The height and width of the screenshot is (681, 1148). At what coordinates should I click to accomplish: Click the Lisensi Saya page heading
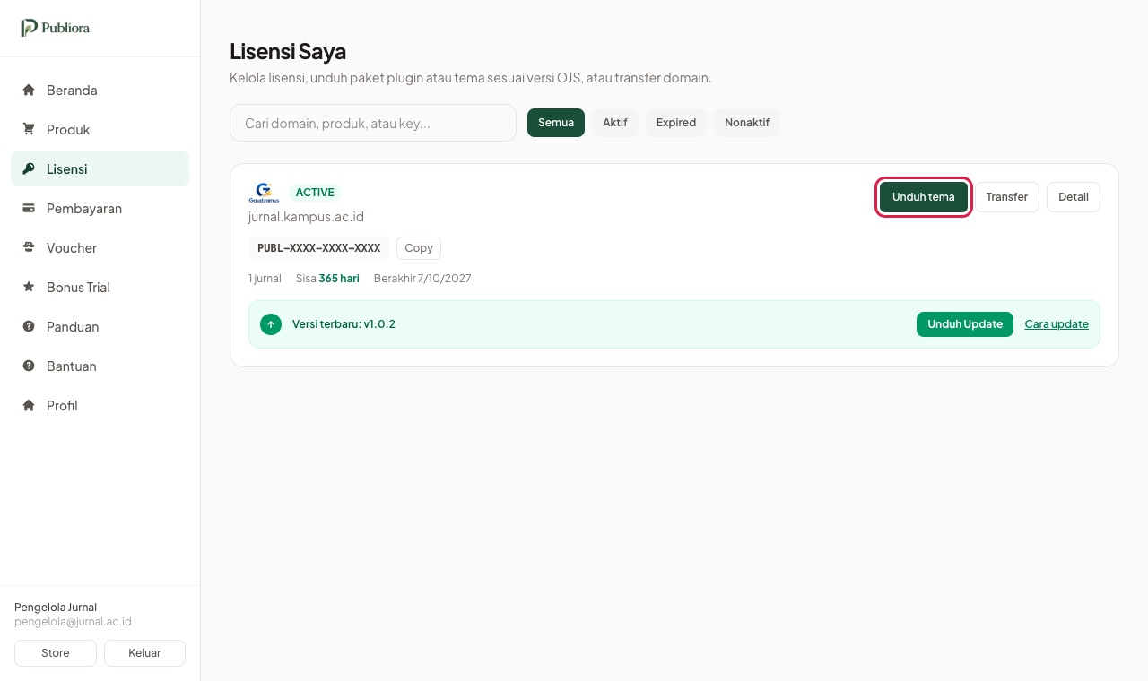click(x=288, y=51)
